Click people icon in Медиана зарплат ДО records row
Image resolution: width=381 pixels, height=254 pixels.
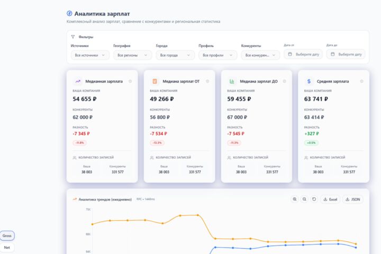point(229,158)
